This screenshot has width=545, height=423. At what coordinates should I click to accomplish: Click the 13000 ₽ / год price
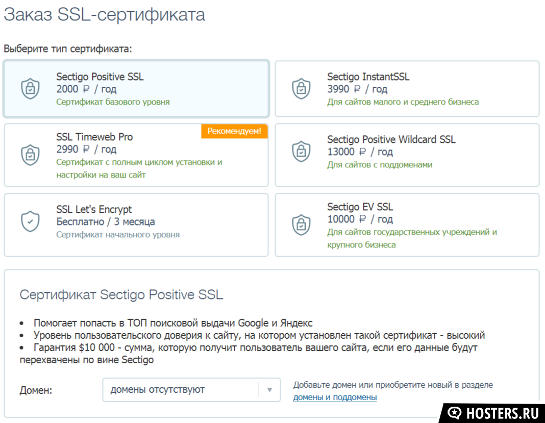pos(360,152)
